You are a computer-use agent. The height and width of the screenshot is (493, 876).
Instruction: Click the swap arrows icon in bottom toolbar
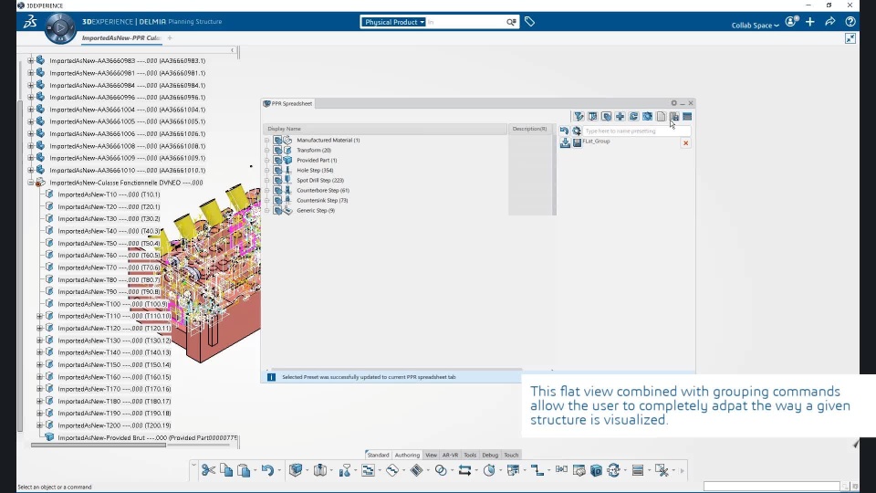(x=464, y=470)
